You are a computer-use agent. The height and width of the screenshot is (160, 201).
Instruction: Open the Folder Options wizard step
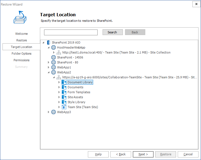click(21, 54)
